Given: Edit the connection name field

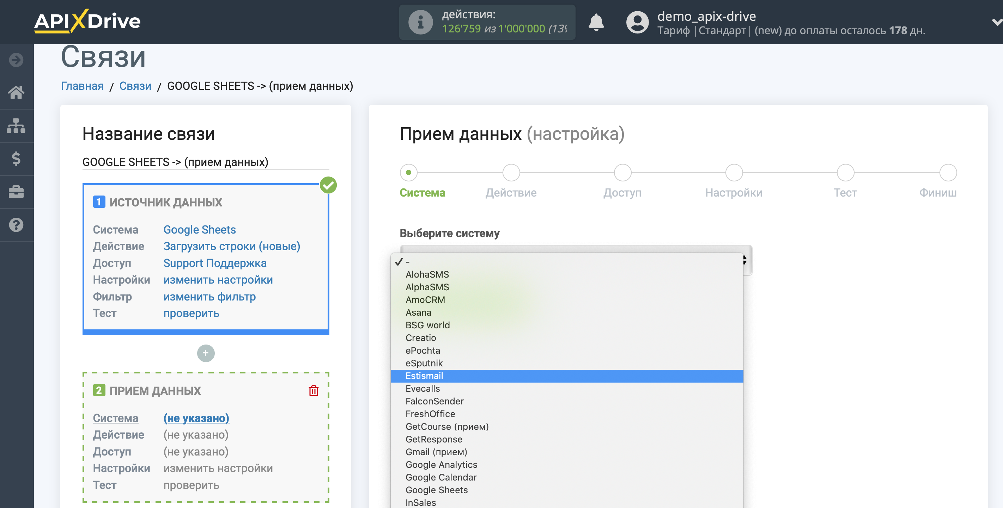Looking at the screenshot, I should [206, 162].
